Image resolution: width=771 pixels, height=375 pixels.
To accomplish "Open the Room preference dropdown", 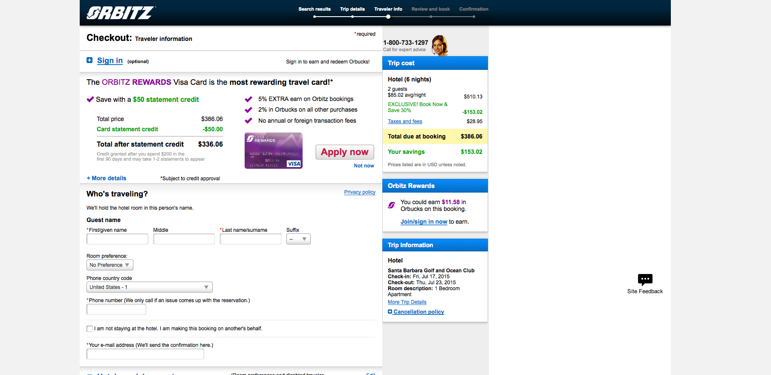I will [110, 265].
